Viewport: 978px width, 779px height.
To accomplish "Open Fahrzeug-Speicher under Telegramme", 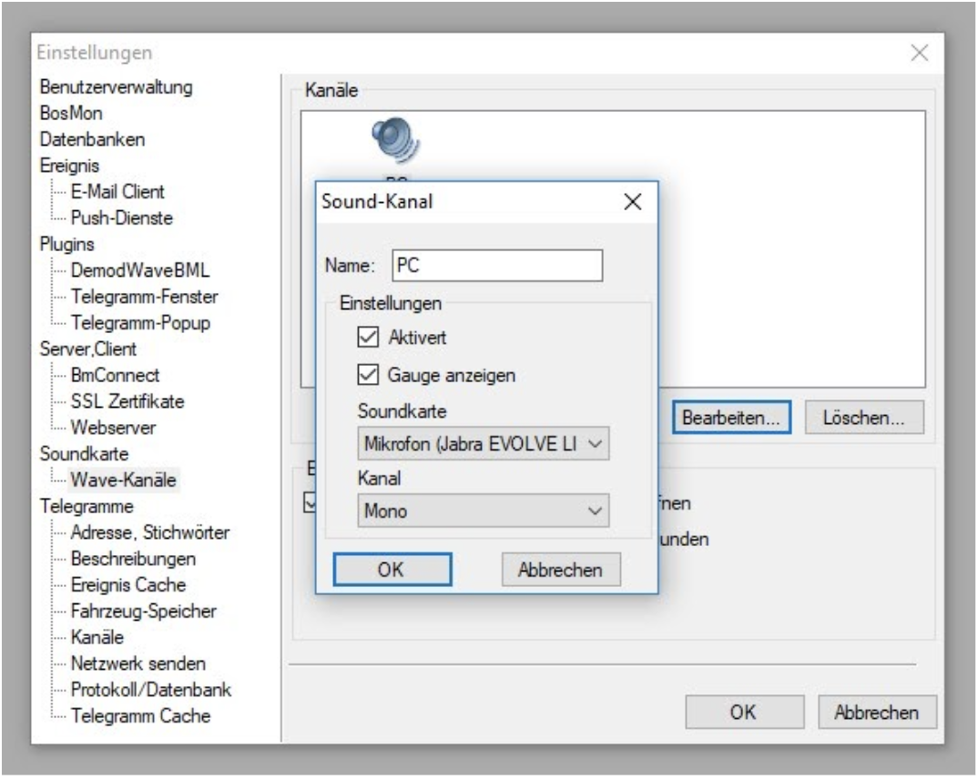I will click(143, 611).
